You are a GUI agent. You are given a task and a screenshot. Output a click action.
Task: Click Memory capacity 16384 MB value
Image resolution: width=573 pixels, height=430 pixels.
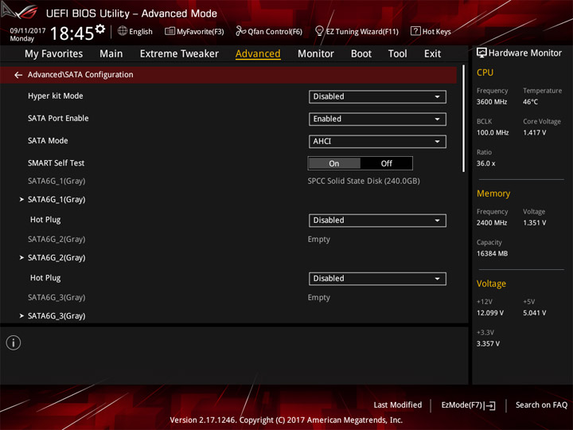point(493,254)
